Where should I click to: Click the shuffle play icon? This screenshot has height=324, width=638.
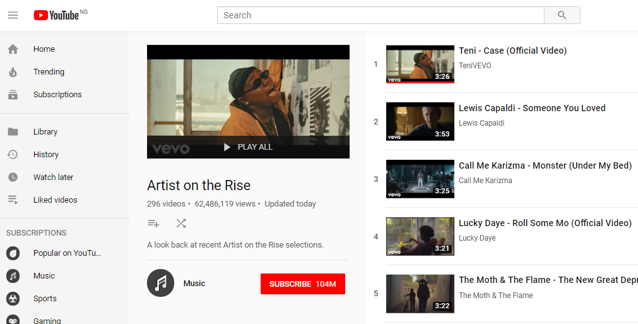(x=181, y=223)
